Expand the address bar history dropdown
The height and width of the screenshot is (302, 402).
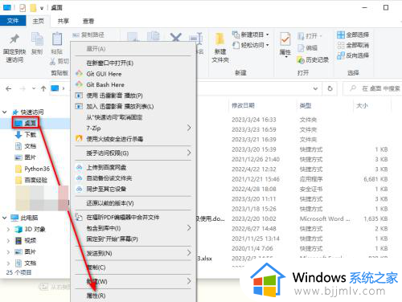click(316, 88)
